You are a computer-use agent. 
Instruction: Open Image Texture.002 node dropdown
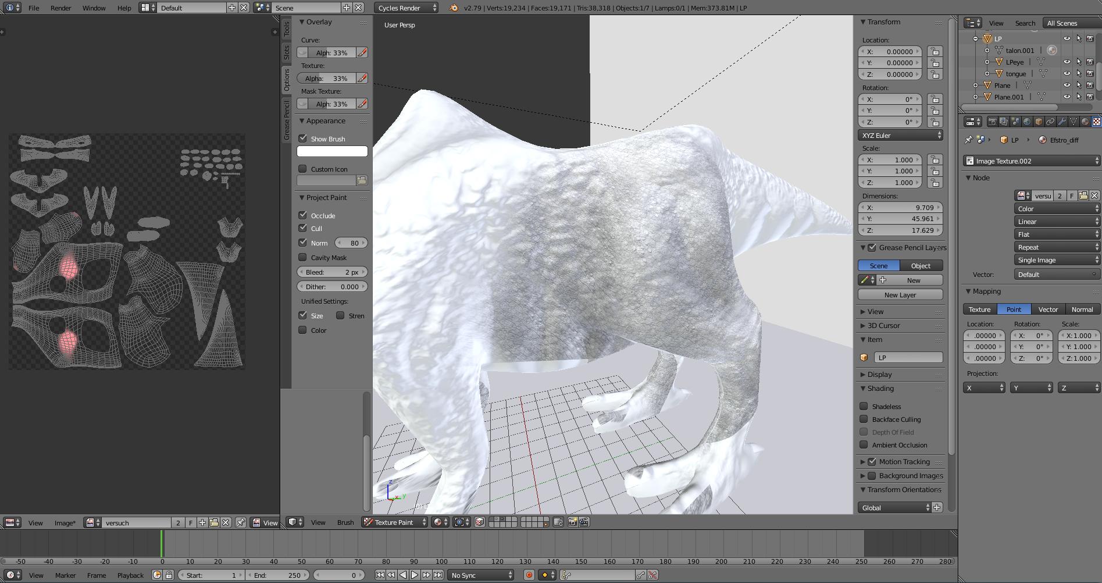pos(1032,161)
